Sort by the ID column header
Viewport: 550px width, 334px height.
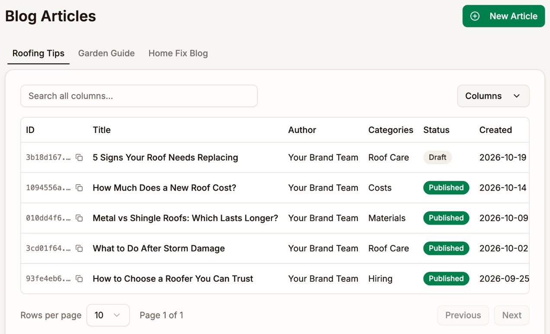30,130
